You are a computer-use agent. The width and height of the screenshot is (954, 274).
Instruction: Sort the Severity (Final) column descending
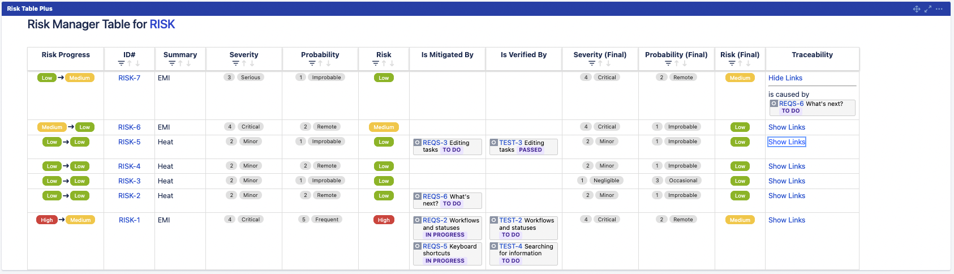tap(608, 63)
